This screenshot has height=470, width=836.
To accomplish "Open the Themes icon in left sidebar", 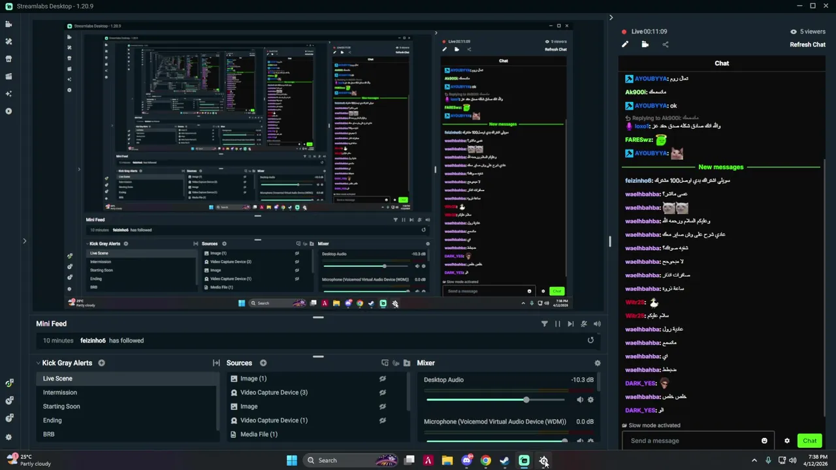I will [x=8, y=41].
